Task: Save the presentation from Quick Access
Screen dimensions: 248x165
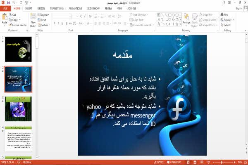Action: click(8, 2)
